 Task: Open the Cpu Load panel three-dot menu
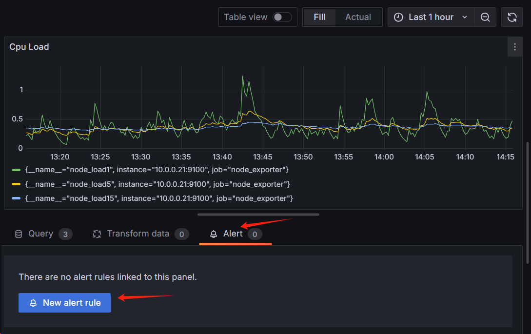[515, 47]
